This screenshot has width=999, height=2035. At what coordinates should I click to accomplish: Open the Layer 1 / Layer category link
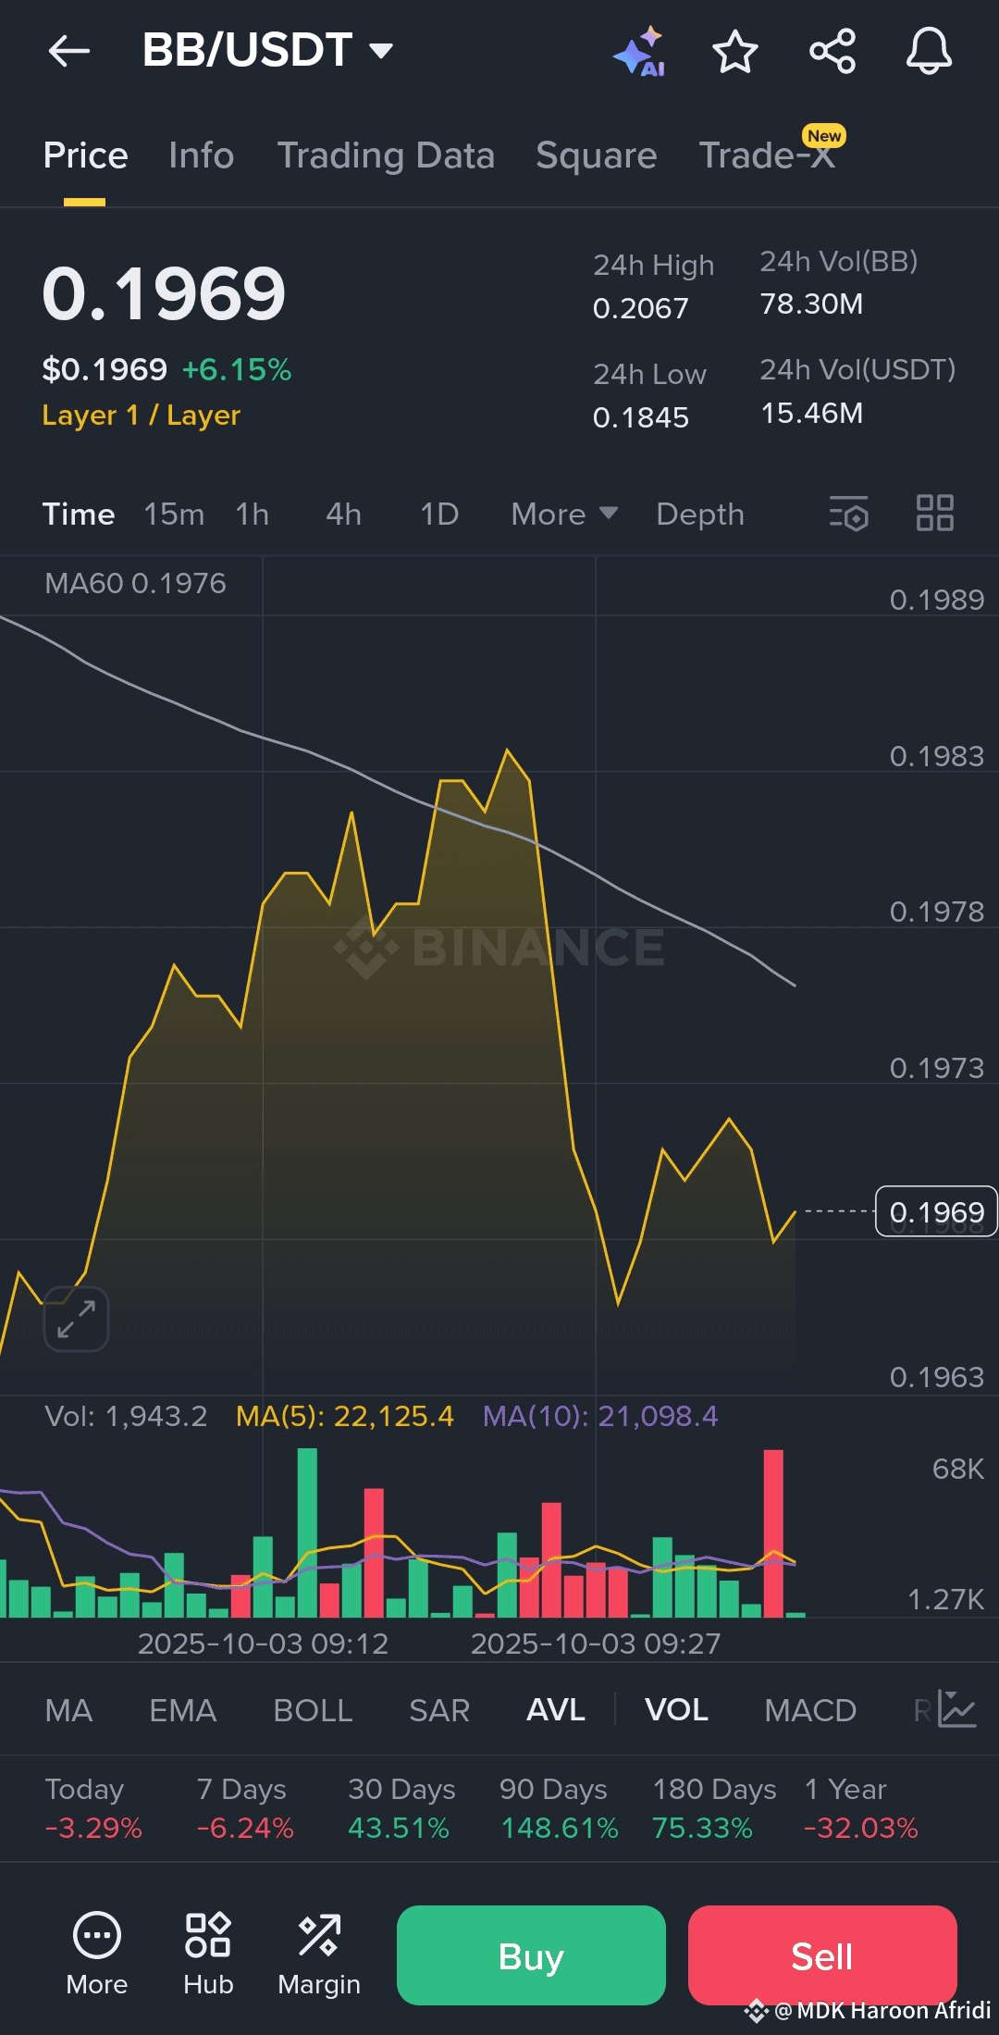click(x=141, y=416)
